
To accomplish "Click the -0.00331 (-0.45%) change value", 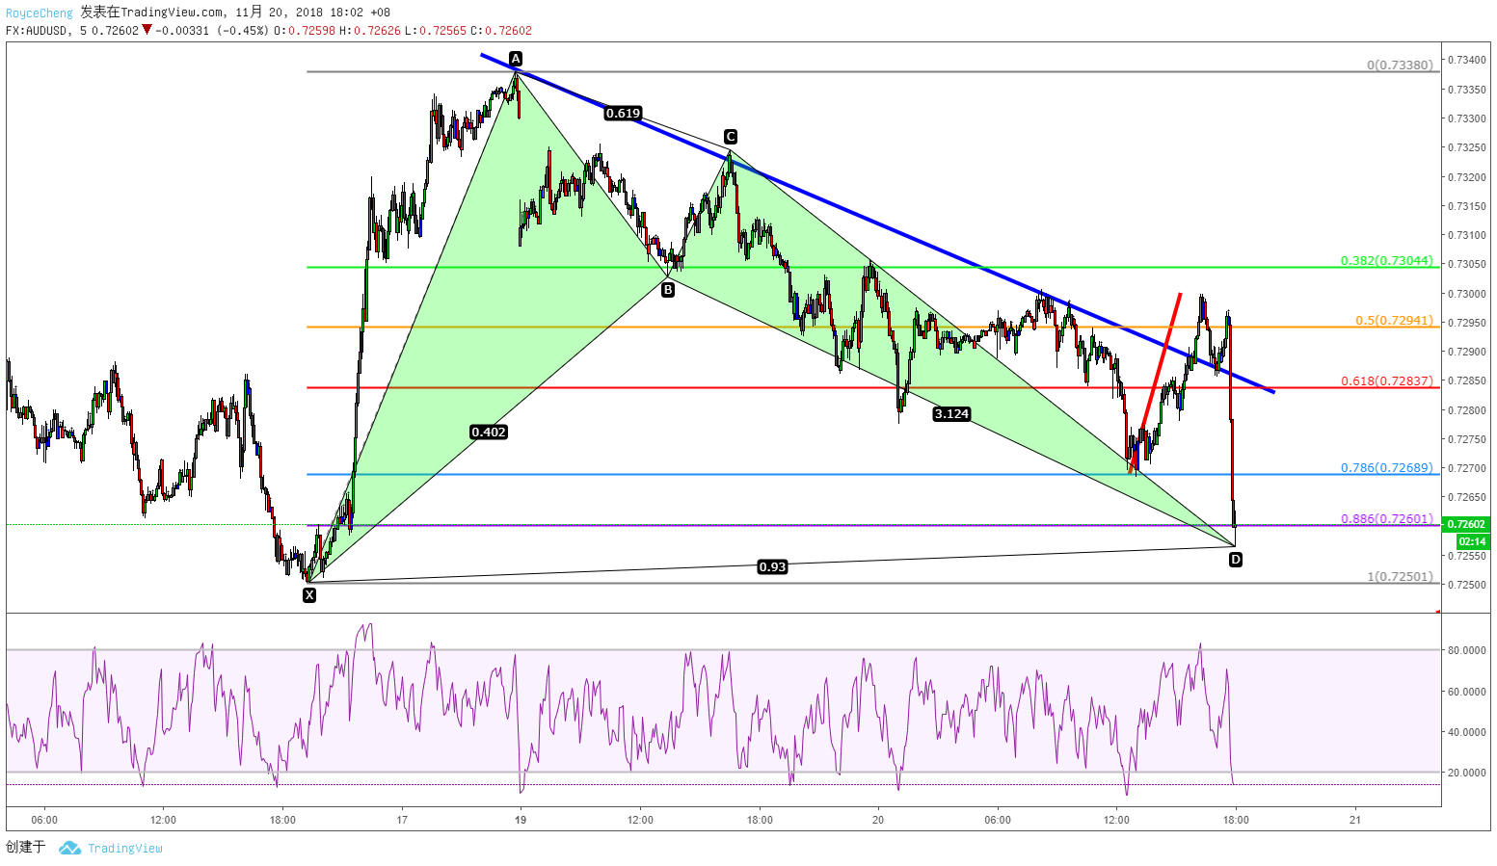I will pos(212,31).
